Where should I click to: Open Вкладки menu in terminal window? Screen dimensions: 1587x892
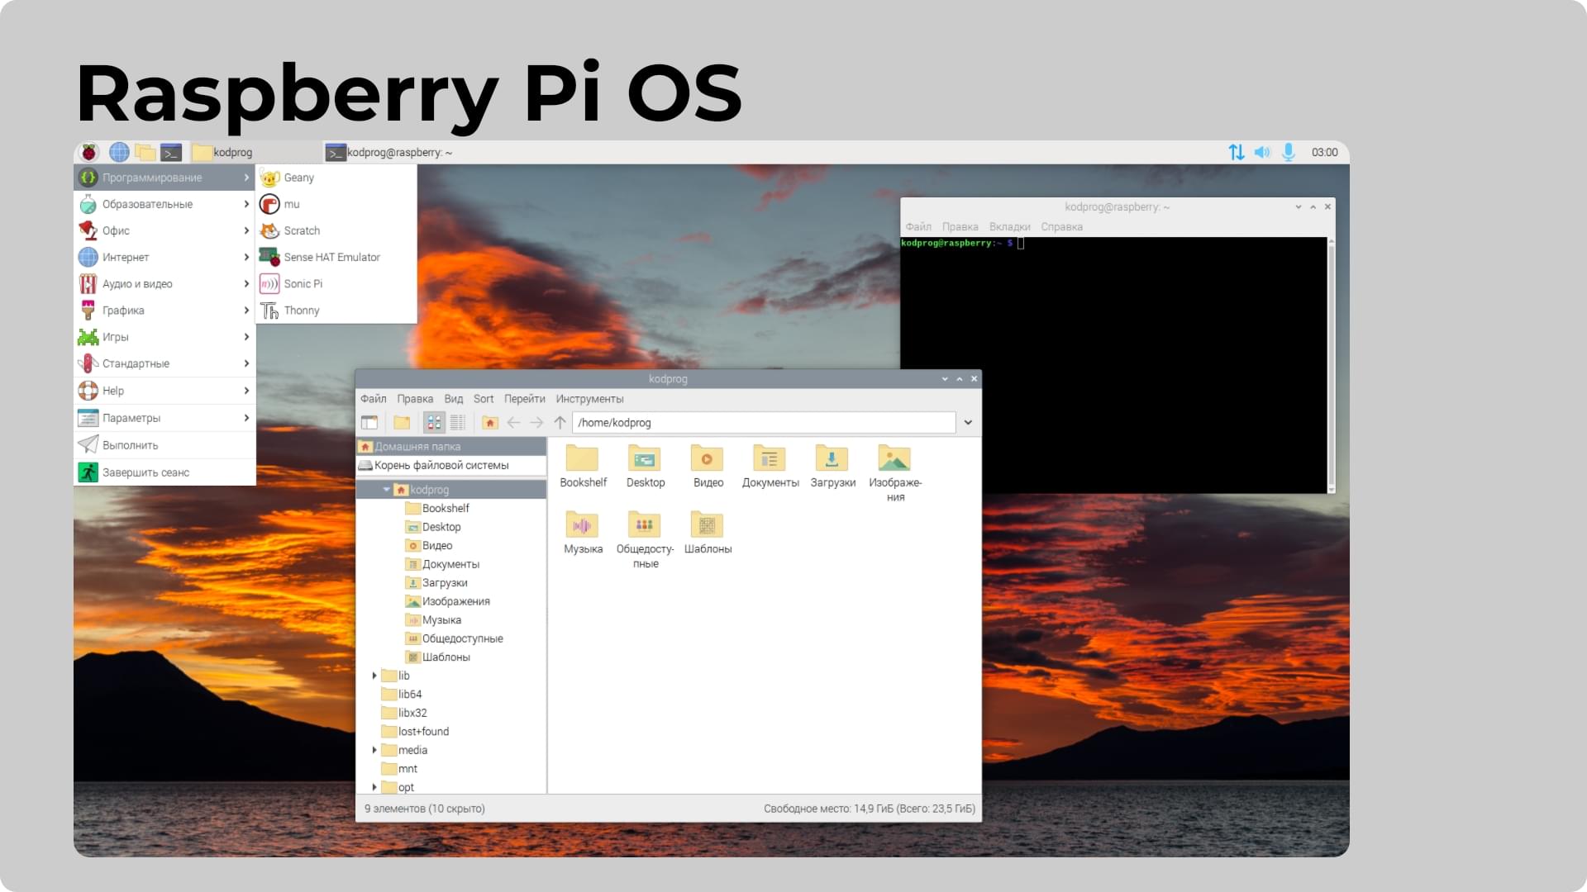coord(1009,227)
